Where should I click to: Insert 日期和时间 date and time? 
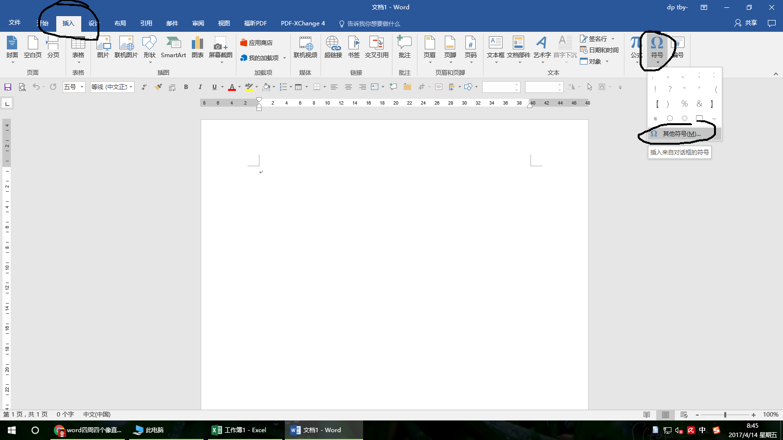[599, 50]
